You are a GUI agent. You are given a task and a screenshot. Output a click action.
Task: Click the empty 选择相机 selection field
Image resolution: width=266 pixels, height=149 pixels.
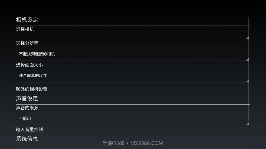coord(130,36)
